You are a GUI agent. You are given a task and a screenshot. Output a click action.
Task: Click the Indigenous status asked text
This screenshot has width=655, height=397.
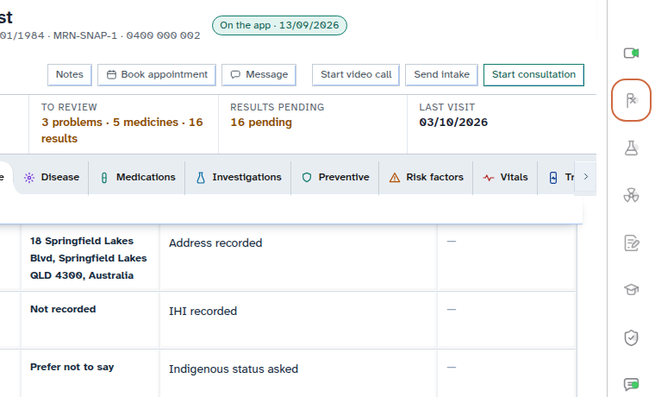click(x=234, y=369)
